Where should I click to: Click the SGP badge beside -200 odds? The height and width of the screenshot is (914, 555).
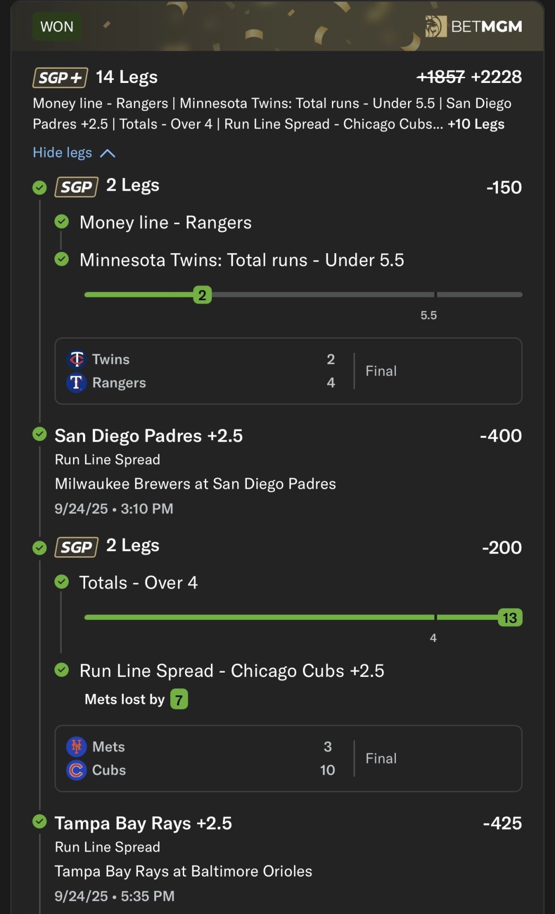point(77,547)
